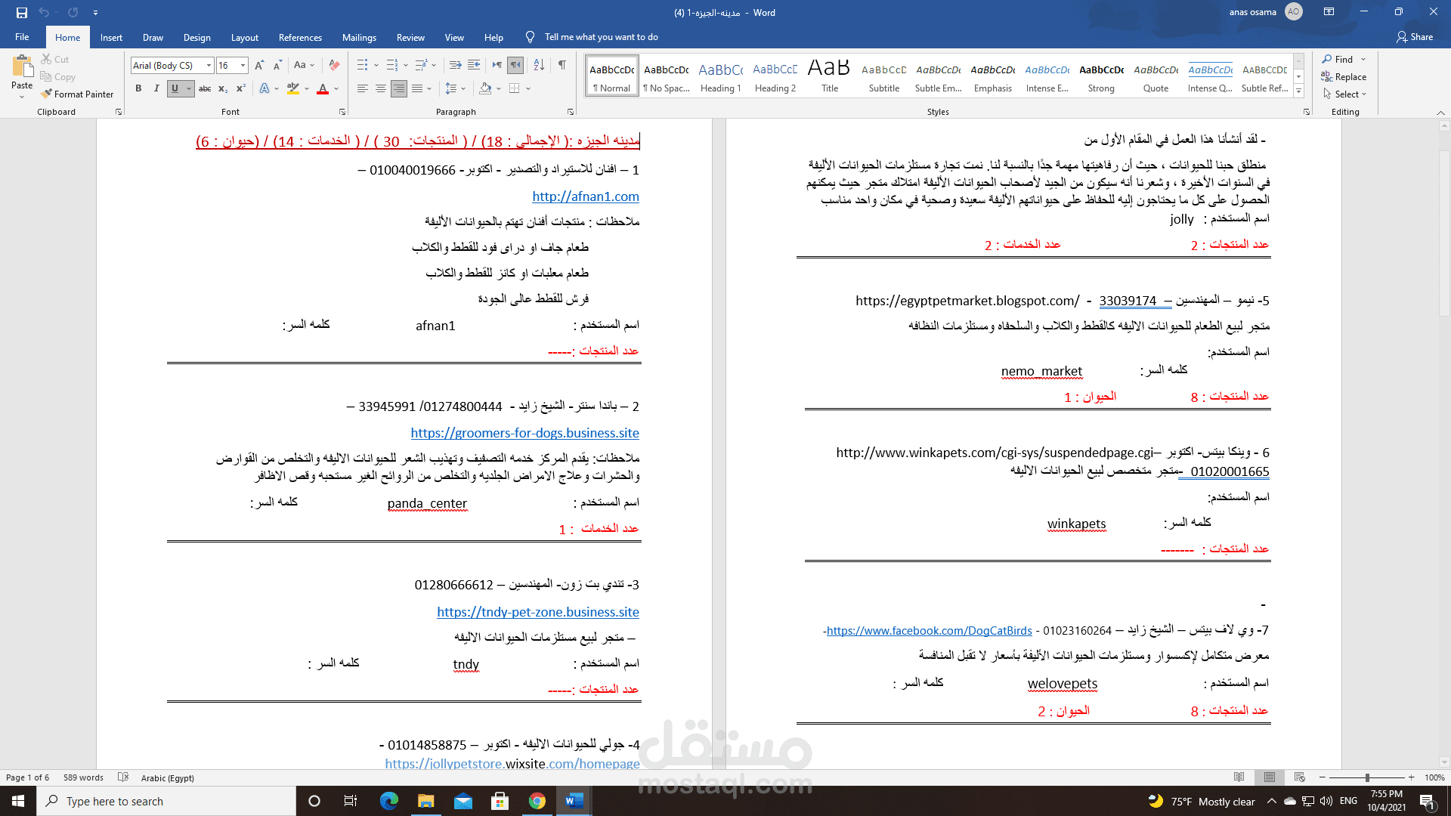This screenshot has width=1451, height=816.
Task: Toggle underline formatting button
Action: point(175,88)
